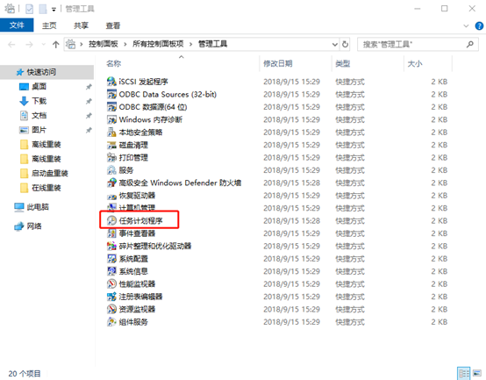
Task: Open 文档 in the navigation pane
Action: pos(39,115)
